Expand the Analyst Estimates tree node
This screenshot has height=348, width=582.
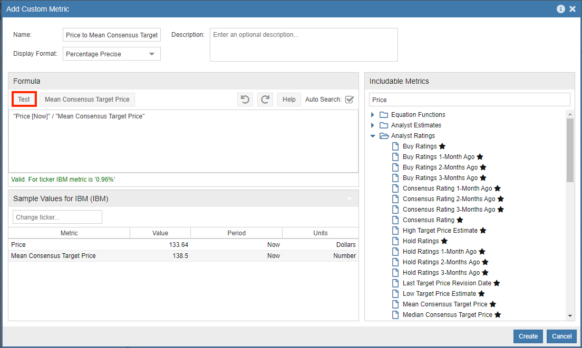(x=373, y=125)
